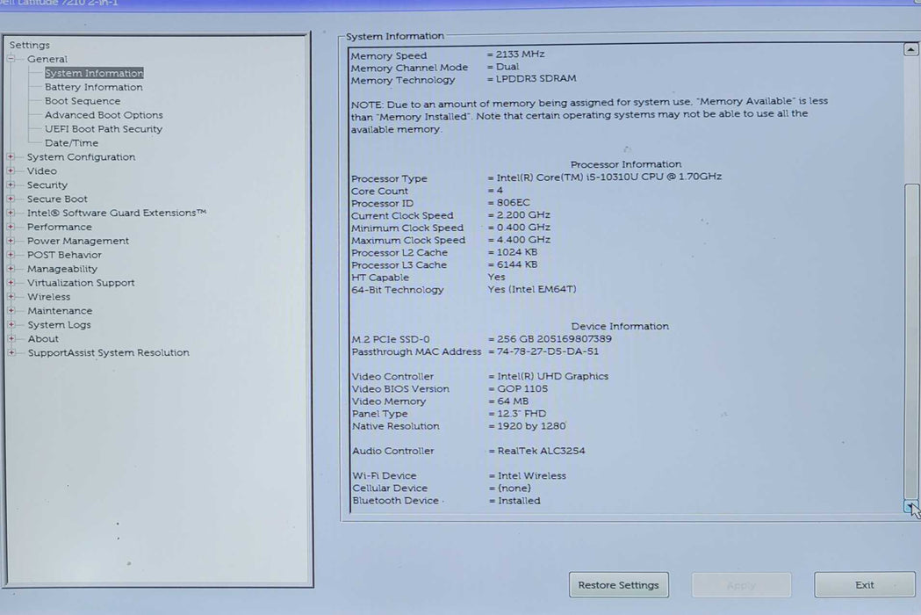Open UEFI Boot Path Security

point(104,129)
